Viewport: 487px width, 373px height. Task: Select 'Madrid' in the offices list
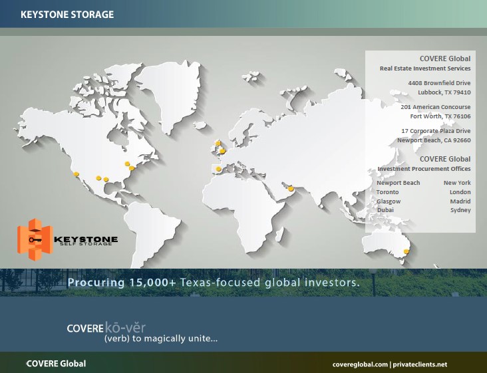pos(460,201)
